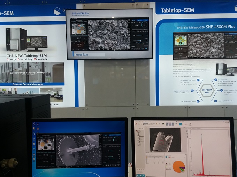The image size is (237, 177).
Task: Click the gear SEM image on the left monitor
Action: (79, 150)
